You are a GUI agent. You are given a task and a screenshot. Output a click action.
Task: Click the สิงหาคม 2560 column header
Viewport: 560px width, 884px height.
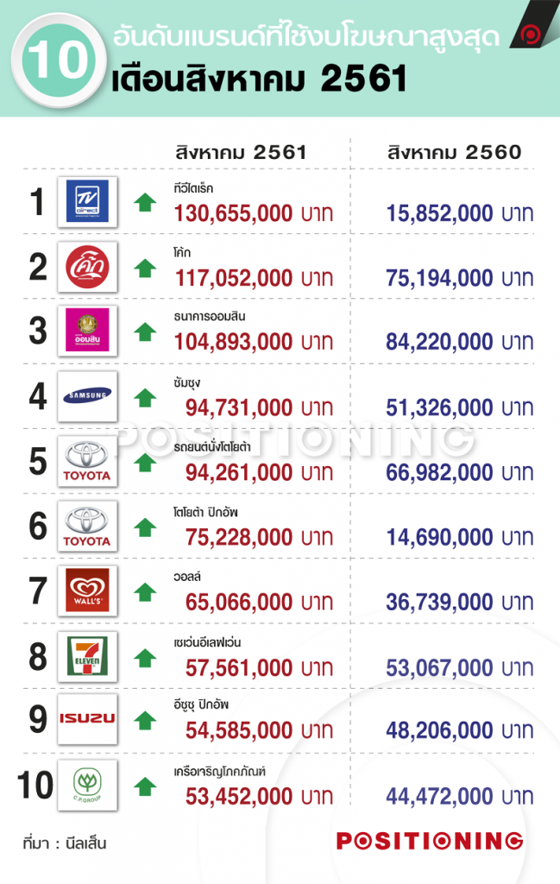(x=455, y=152)
